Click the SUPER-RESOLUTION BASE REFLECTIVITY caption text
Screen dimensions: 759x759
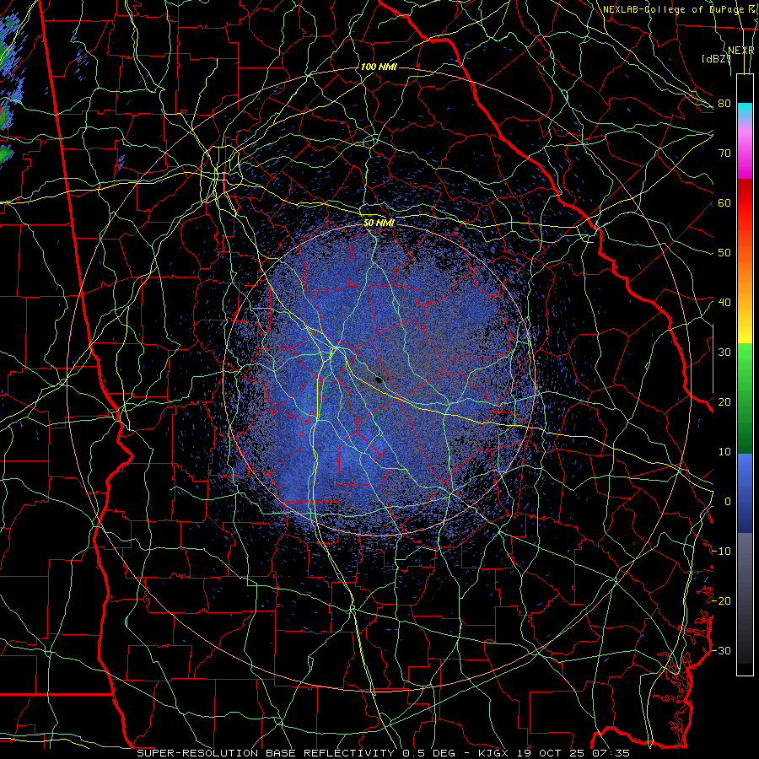click(265, 753)
